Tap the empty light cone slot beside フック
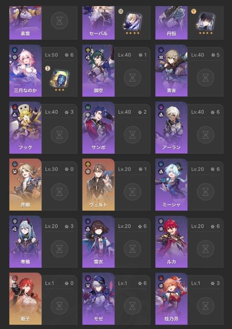This screenshot has width=232, height=329. click(60, 135)
